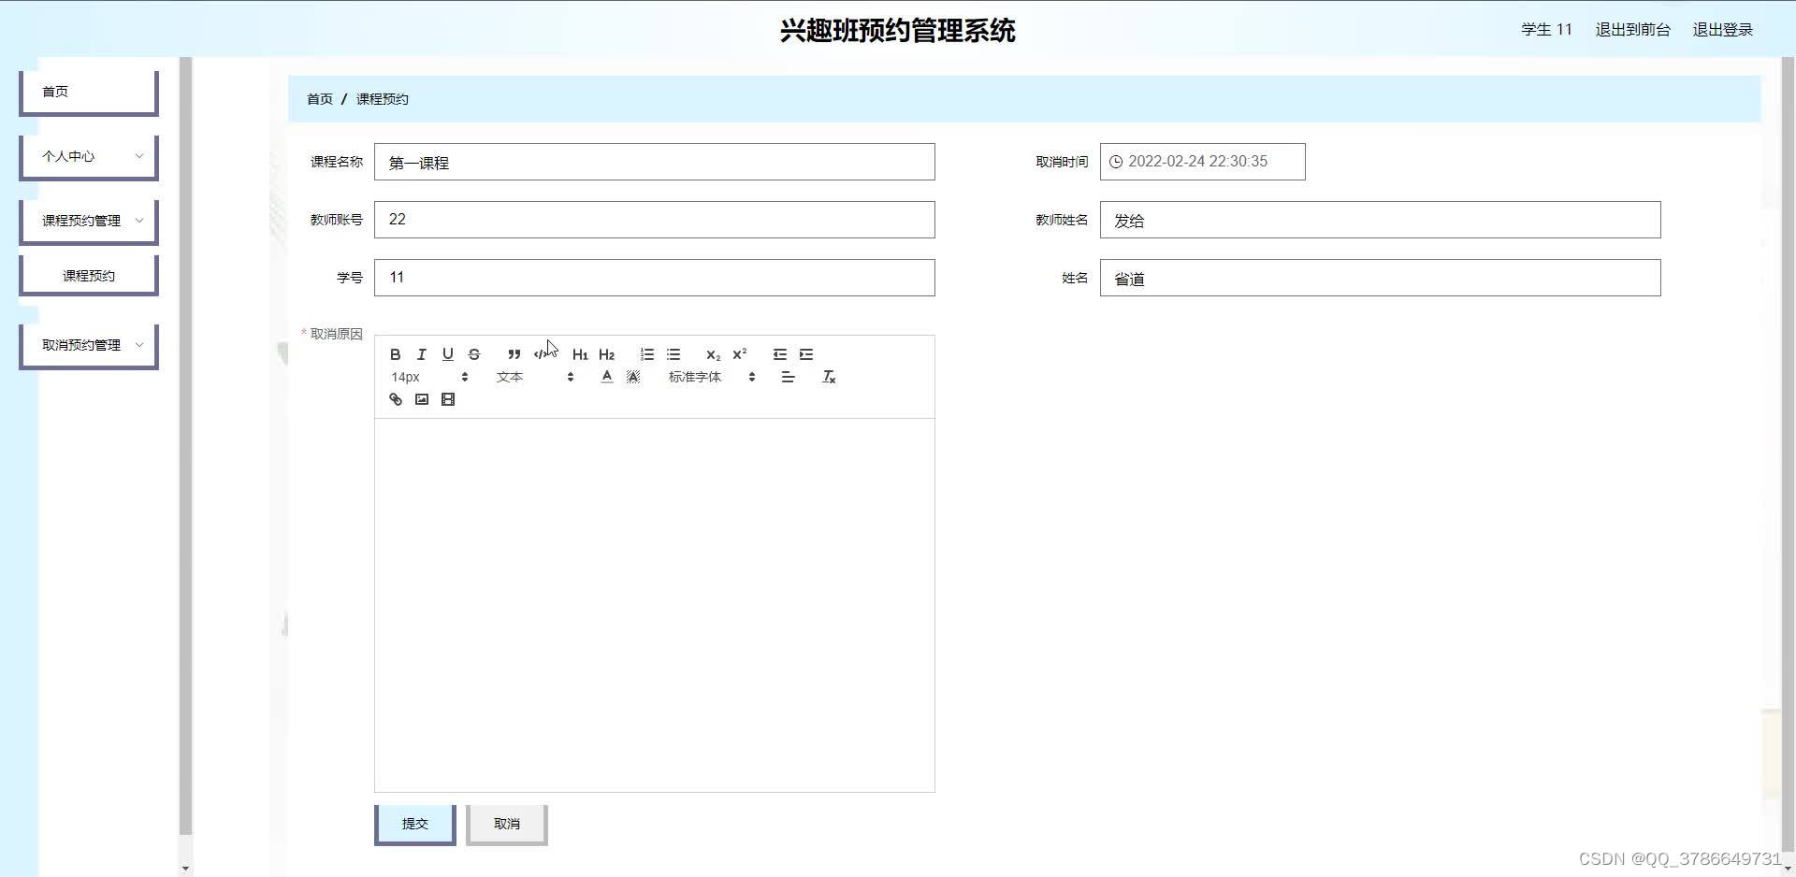
Task: Decrease text indent
Action: [x=780, y=354]
